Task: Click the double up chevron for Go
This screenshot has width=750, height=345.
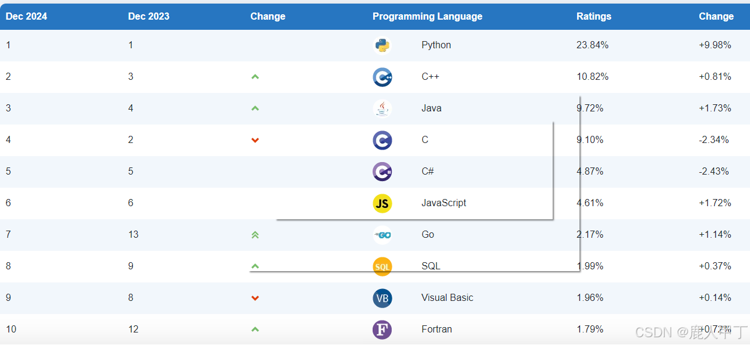Action: pyautogui.click(x=255, y=234)
